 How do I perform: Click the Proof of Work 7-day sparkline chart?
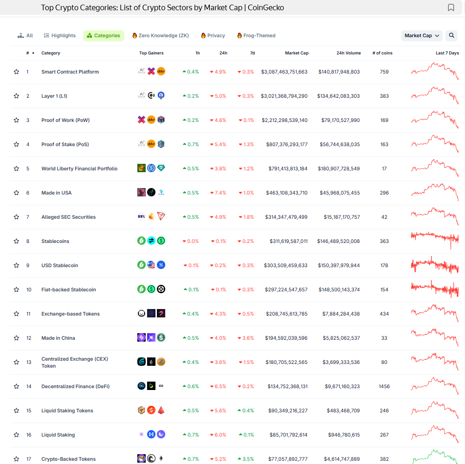click(434, 120)
